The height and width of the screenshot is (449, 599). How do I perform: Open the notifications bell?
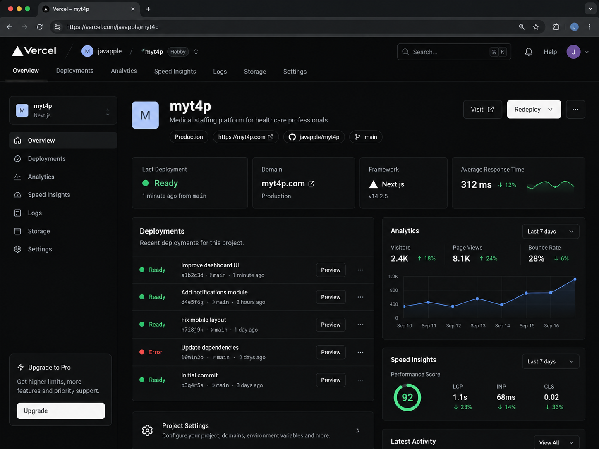(529, 52)
